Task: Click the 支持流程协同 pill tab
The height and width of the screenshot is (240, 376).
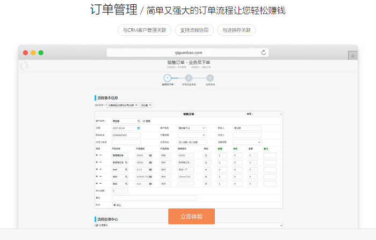Action: pos(194,30)
